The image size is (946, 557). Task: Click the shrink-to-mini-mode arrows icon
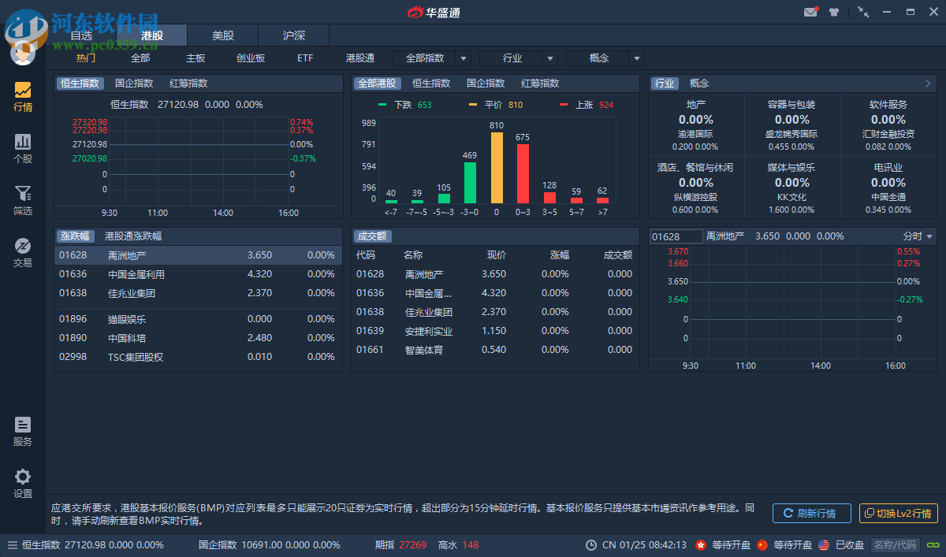(862, 13)
